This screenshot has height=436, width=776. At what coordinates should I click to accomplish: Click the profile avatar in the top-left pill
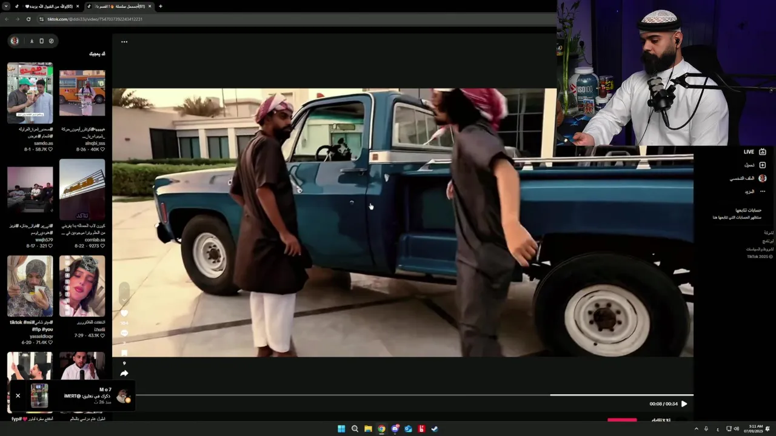click(x=15, y=41)
